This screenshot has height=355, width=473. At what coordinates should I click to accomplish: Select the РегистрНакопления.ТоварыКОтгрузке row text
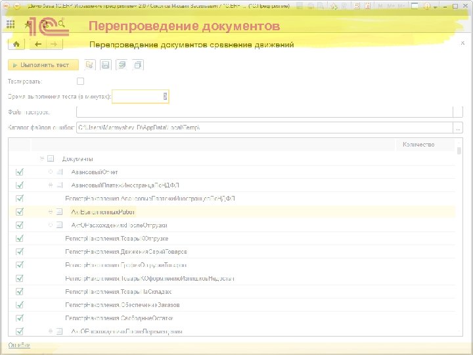tap(116, 239)
